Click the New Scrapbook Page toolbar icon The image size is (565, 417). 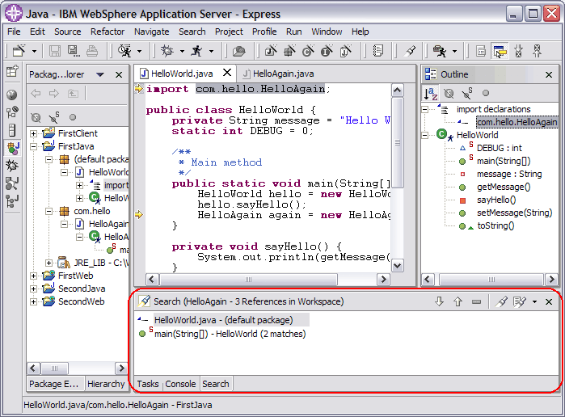[x=346, y=51]
